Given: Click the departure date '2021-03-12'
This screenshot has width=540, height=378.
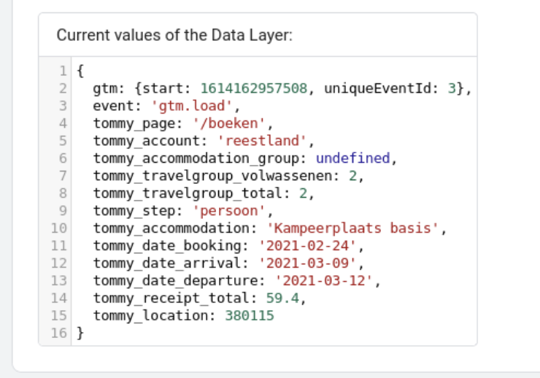Looking at the screenshot, I should [324, 280].
